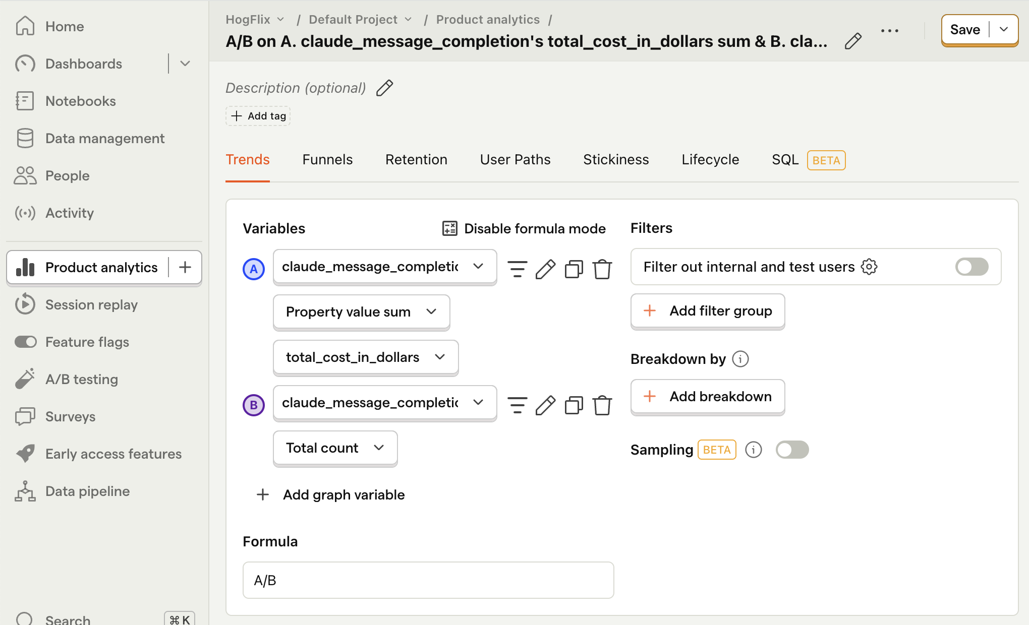This screenshot has height=625, width=1029.
Task: Expand the Total count dropdown for variable B
Action: click(x=334, y=447)
